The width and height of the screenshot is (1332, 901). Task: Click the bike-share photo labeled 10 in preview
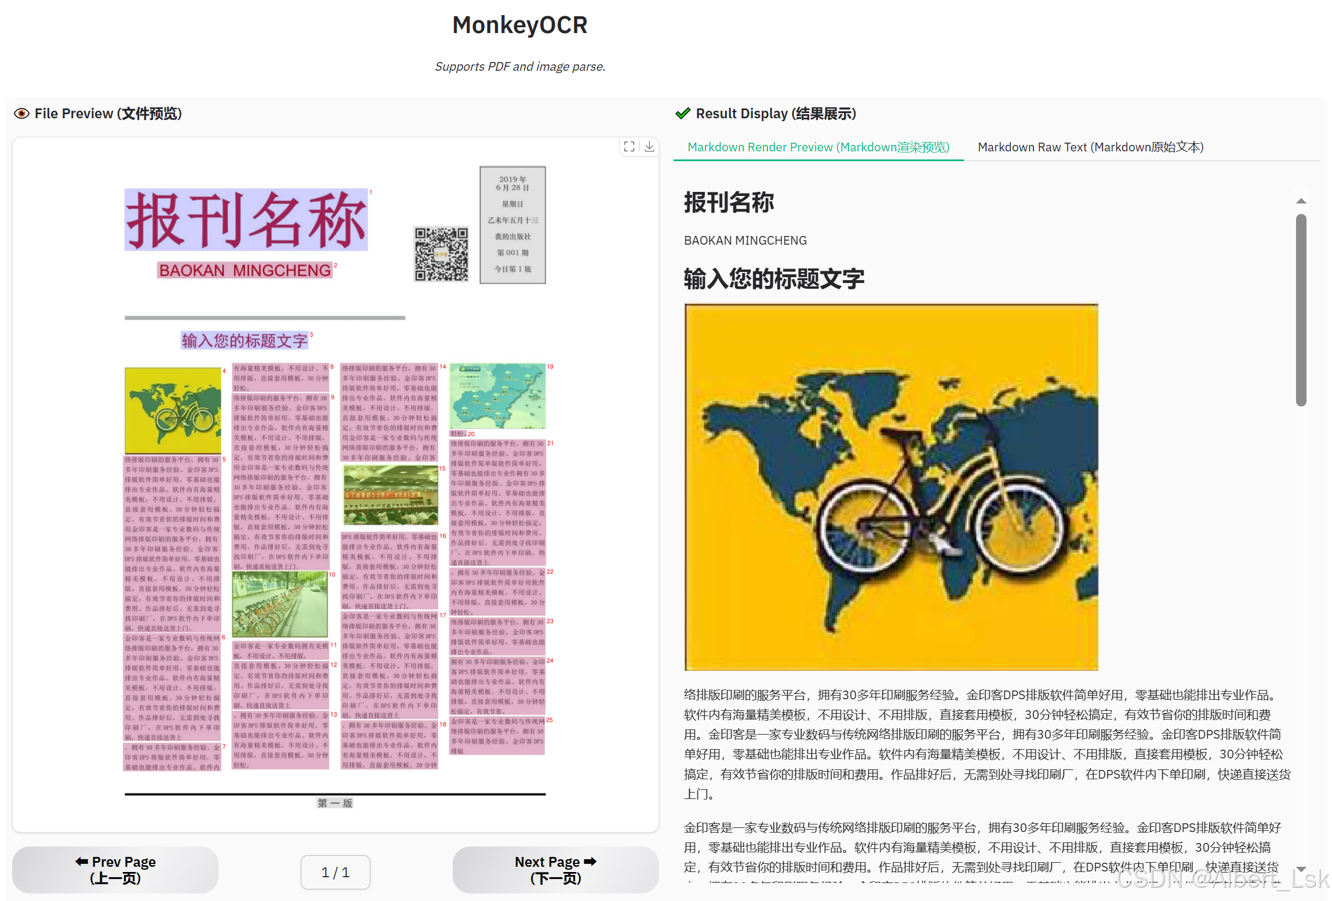pos(281,603)
